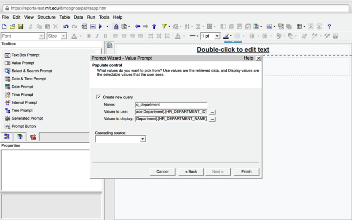
Task: Open the Structure menu
Action: point(46,17)
